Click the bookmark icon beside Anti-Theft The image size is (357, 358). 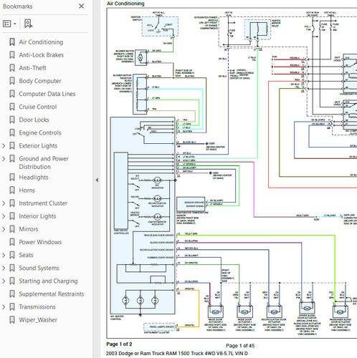tap(12, 68)
